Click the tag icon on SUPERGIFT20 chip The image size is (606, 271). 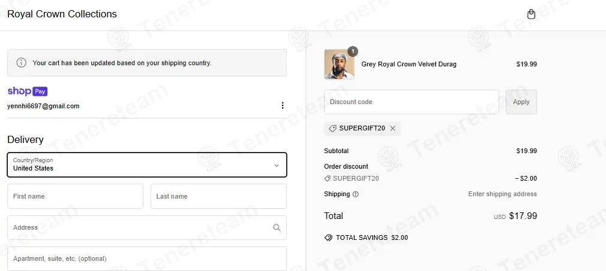[333, 128]
